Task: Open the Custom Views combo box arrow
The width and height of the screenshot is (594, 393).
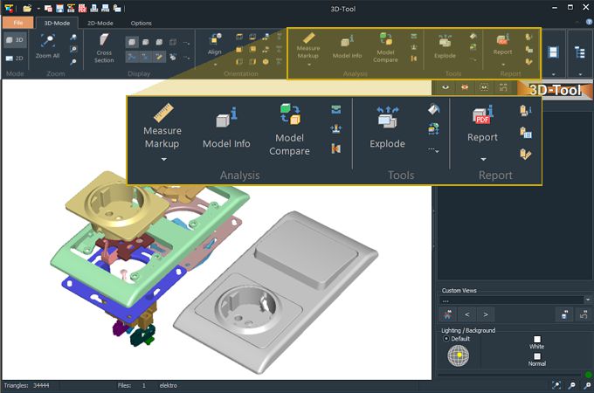Action: pyautogui.click(x=588, y=300)
